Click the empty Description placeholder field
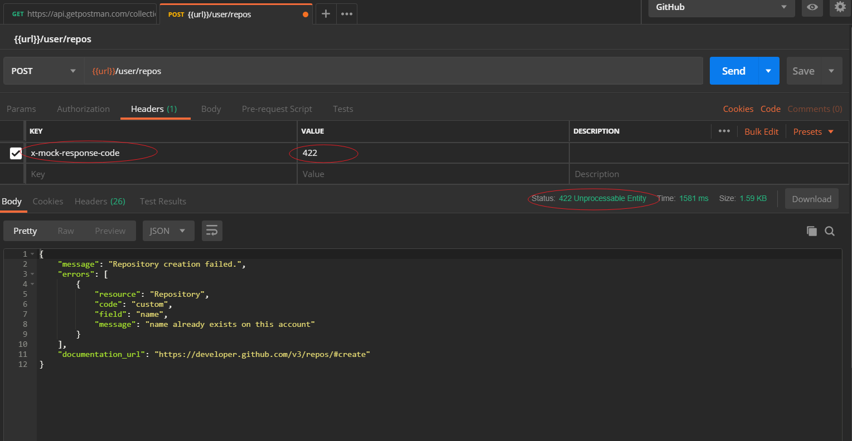Viewport: 852px width, 441px height. pyautogui.click(x=709, y=174)
